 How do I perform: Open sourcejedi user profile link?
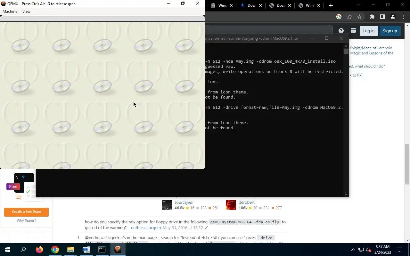[x=184, y=202]
